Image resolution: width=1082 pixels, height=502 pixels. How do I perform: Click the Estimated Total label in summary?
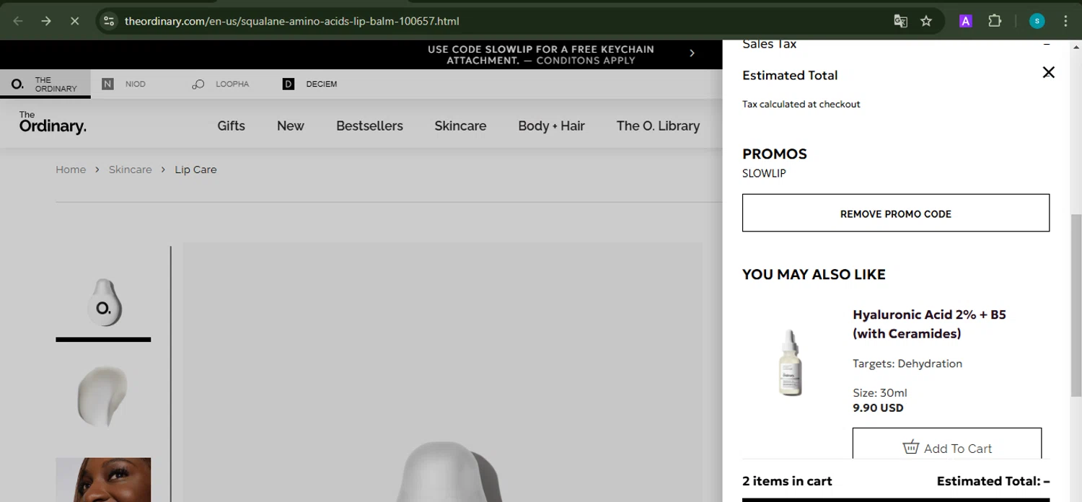(x=790, y=75)
